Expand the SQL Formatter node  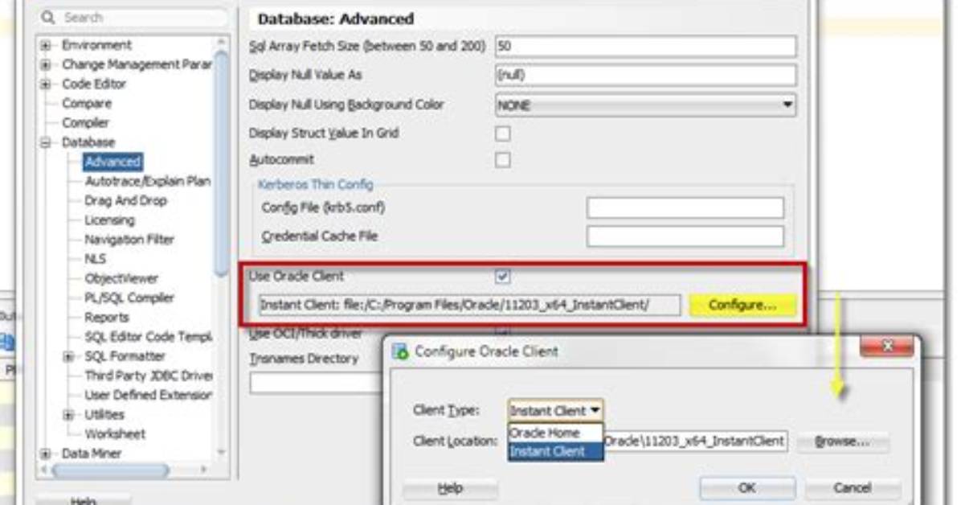(68, 356)
